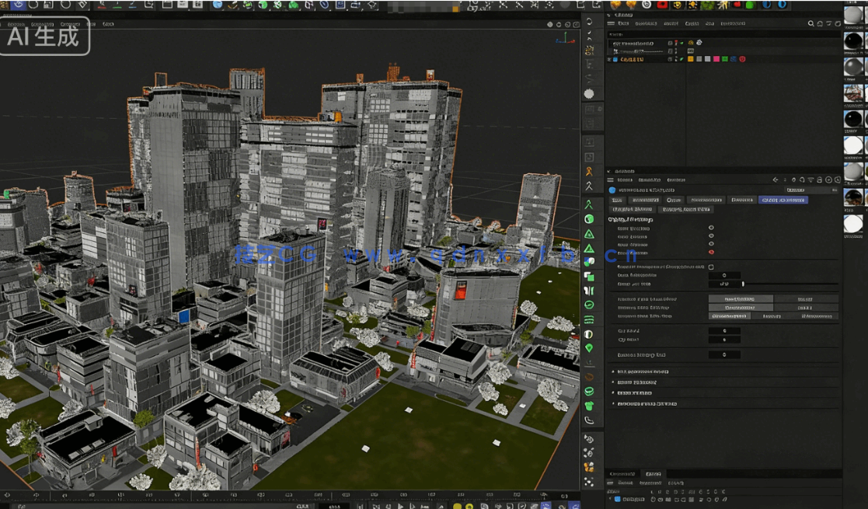
Task: Toggle the green visibility dot on the city object
Action: point(682,59)
